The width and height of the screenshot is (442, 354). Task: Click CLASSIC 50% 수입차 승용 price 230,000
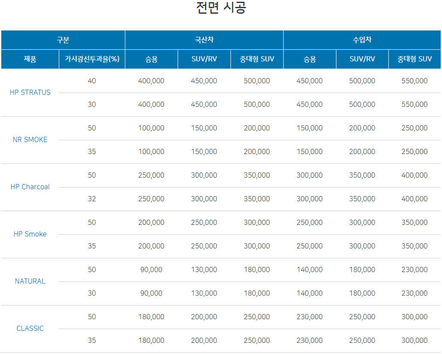[309, 317]
